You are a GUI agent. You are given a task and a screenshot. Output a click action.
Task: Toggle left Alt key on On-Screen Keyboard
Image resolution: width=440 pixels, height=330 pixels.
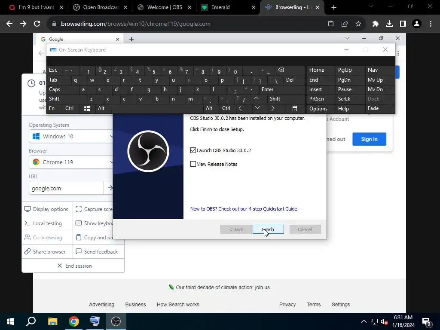[x=103, y=108]
